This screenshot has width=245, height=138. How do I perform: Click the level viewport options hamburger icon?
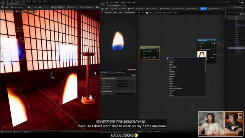[2, 11]
